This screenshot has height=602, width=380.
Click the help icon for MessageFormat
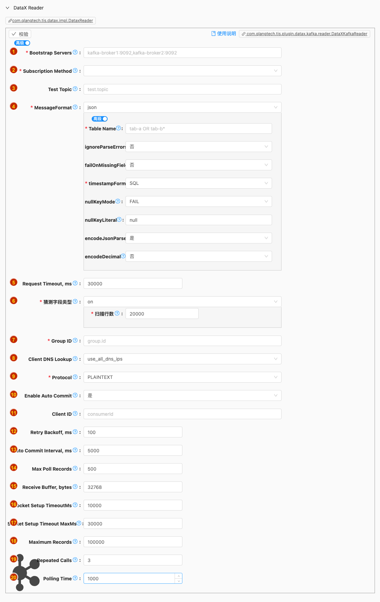[x=75, y=107]
